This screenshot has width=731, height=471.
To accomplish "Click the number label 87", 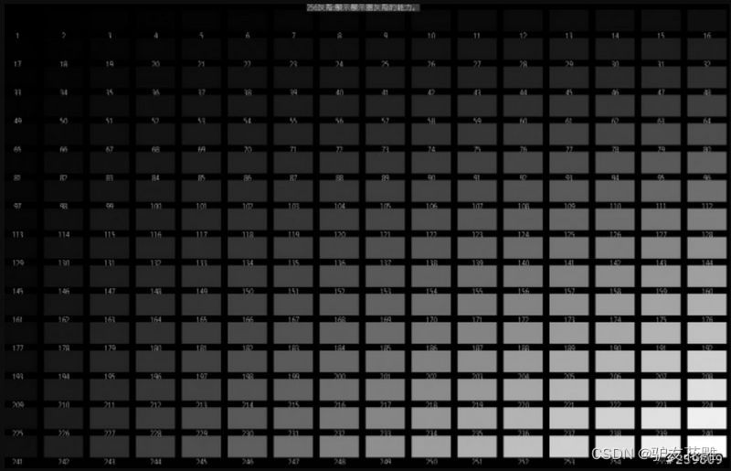I will [293, 177].
